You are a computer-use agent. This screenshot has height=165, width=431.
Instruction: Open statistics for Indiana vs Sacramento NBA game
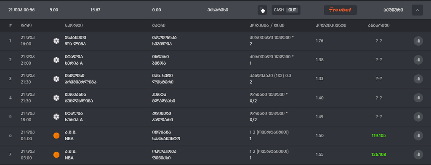click(x=418, y=135)
